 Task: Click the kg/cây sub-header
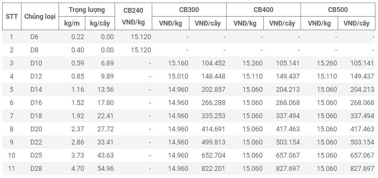[100, 23]
